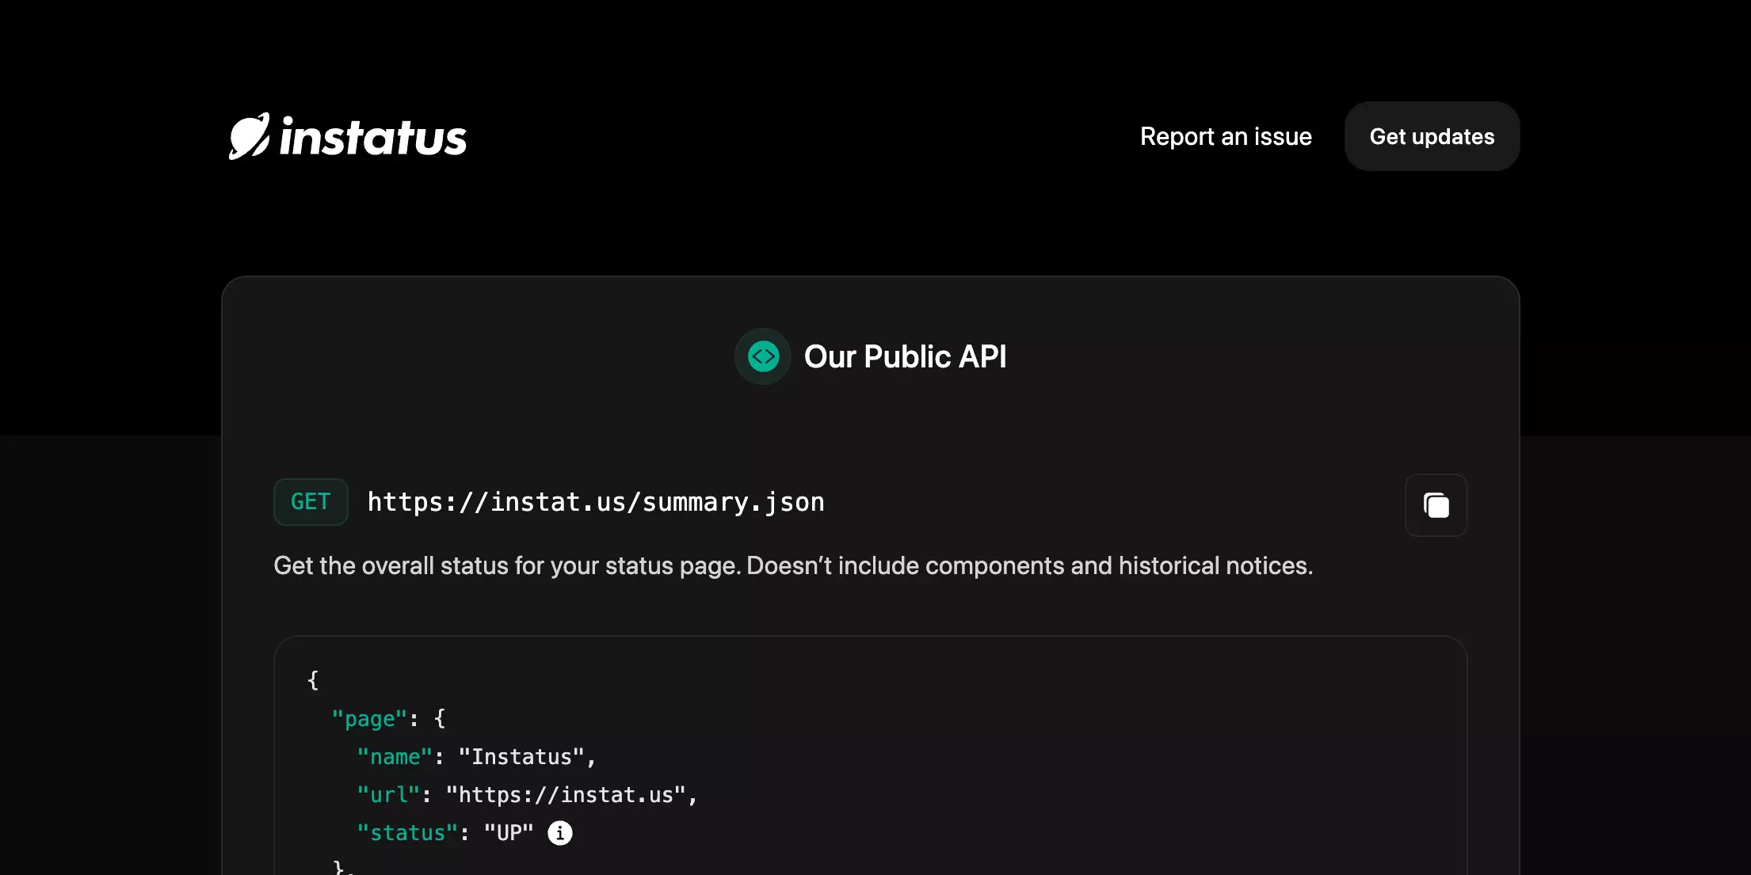Click the instatus wordmark text
The image size is (1751, 875).
[x=373, y=137]
